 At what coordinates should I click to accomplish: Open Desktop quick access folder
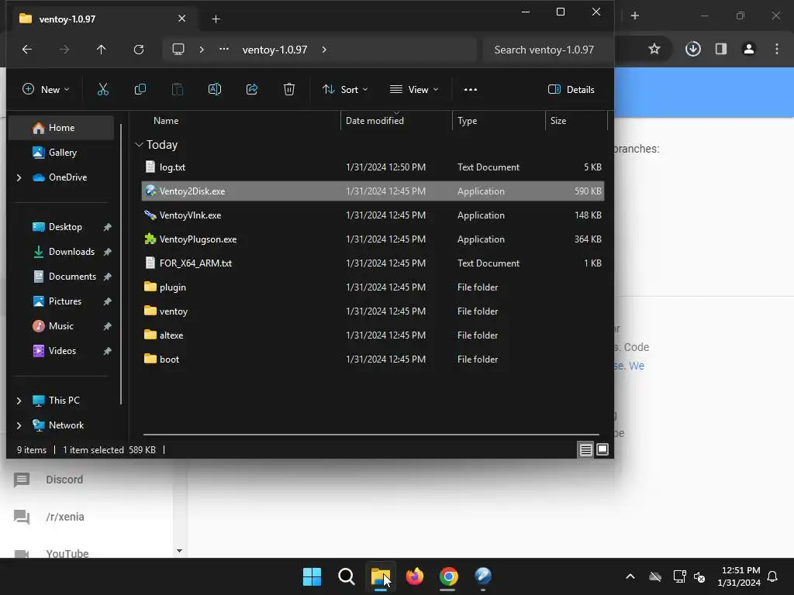(x=65, y=227)
